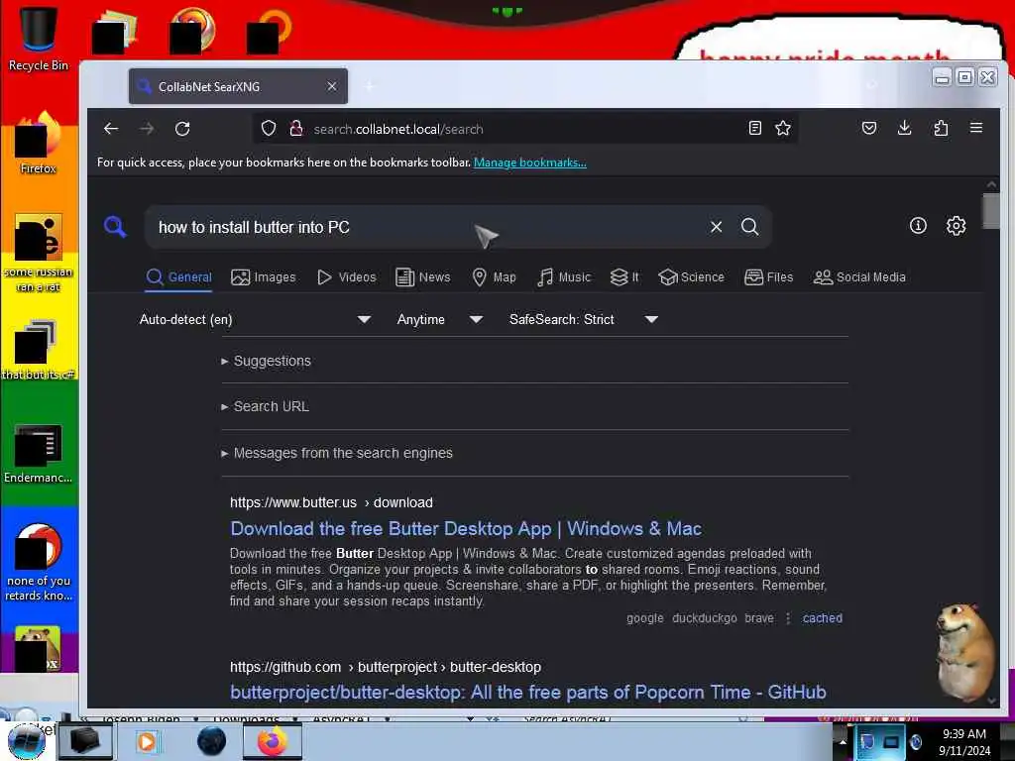
Task: Switch to the Social Media category tab
Action: click(x=859, y=277)
